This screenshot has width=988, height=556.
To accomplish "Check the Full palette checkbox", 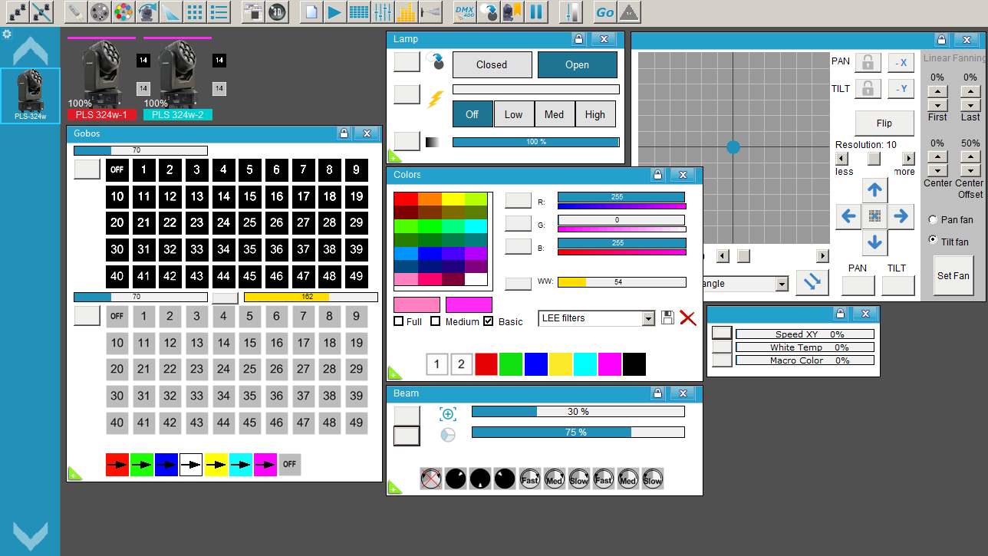I will tap(399, 321).
